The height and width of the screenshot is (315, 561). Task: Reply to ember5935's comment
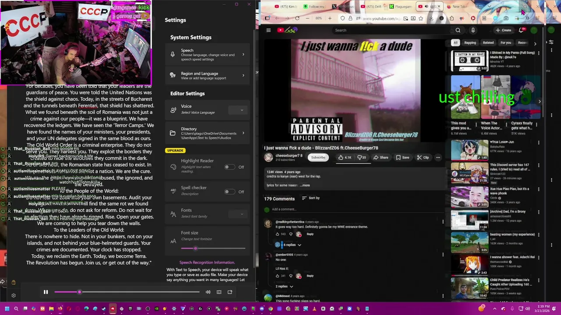tap(310, 276)
